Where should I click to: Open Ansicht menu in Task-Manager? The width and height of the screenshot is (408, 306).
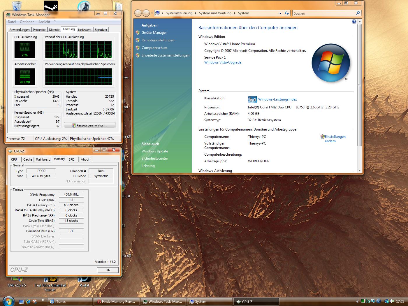[44, 22]
